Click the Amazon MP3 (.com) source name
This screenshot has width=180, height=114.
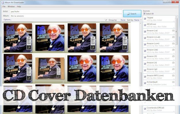(155, 75)
